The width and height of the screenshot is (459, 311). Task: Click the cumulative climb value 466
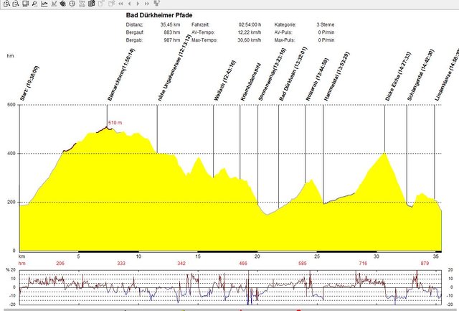[x=243, y=263]
